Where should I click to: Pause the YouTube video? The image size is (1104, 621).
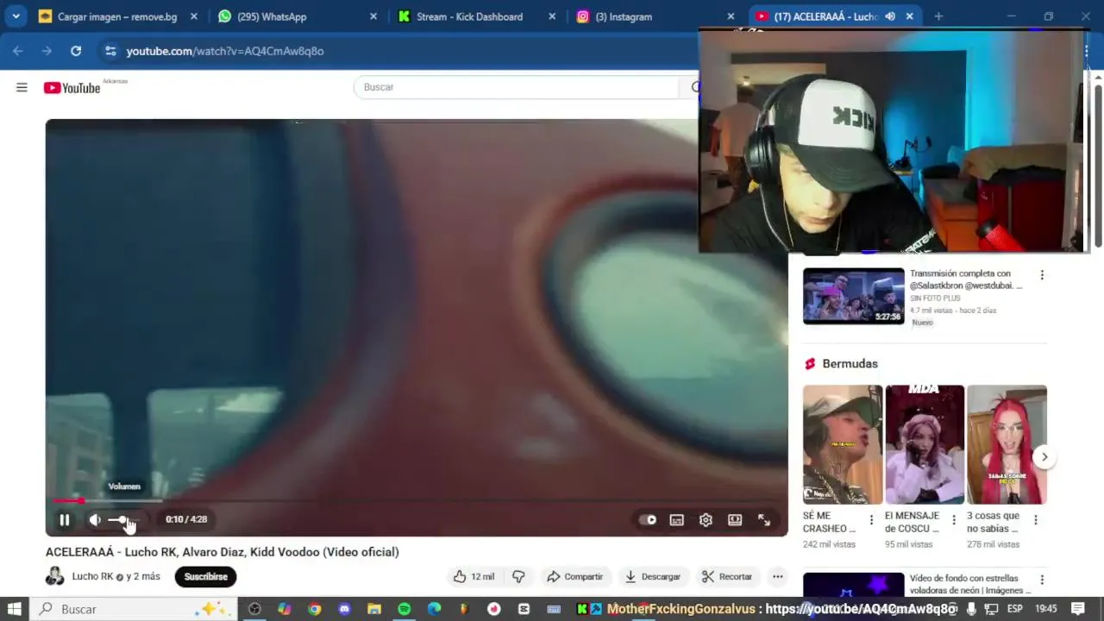(64, 519)
